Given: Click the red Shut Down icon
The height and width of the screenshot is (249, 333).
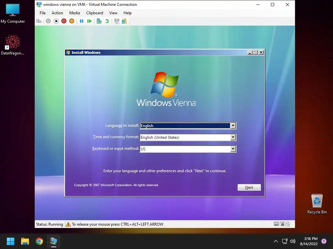Looking at the screenshot, I should click(x=64, y=21).
